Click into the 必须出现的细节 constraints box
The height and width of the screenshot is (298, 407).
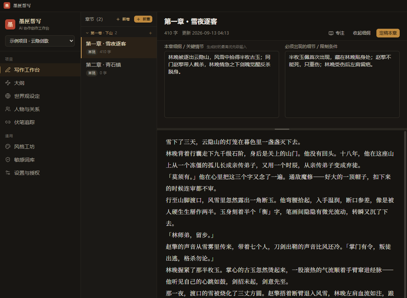click(342, 84)
